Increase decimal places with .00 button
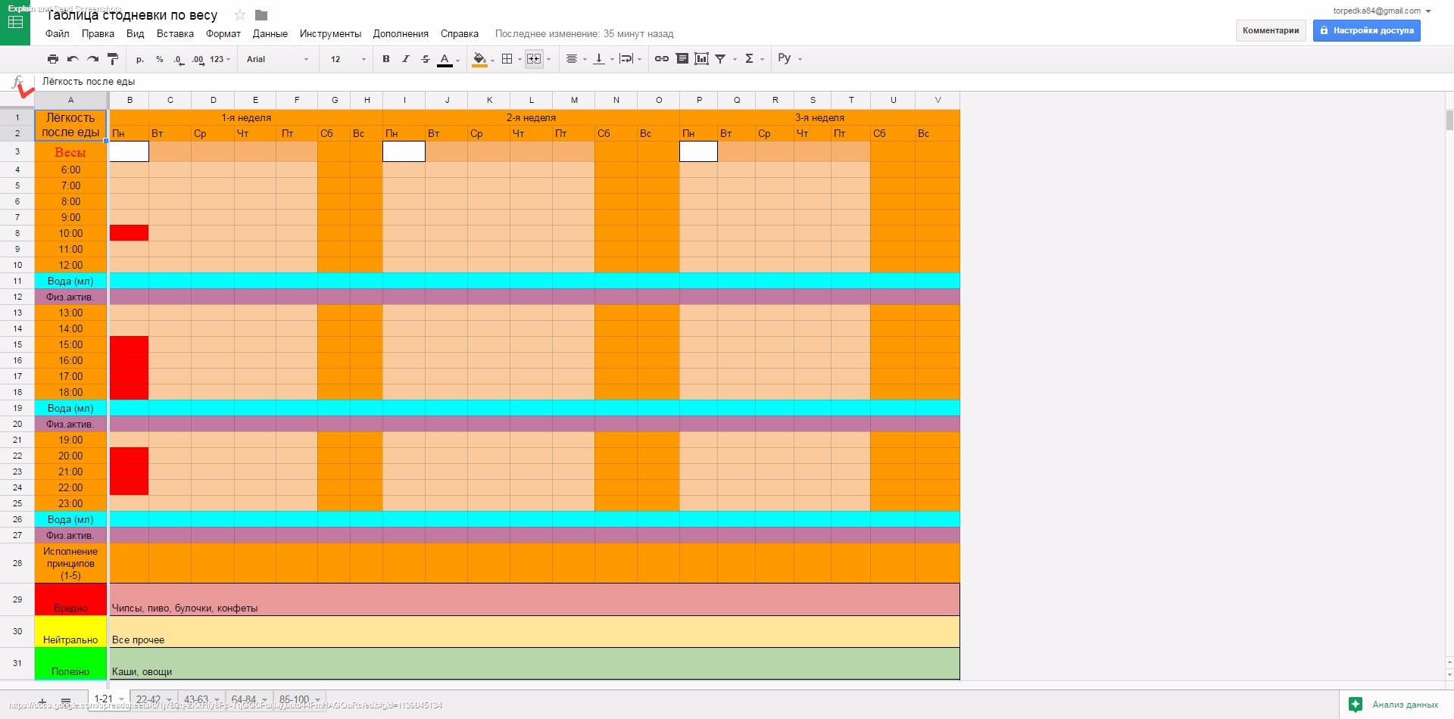 click(198, 59)
